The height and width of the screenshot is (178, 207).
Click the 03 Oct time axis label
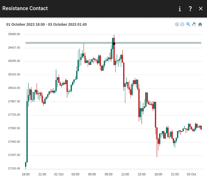[x=191, y=174]
